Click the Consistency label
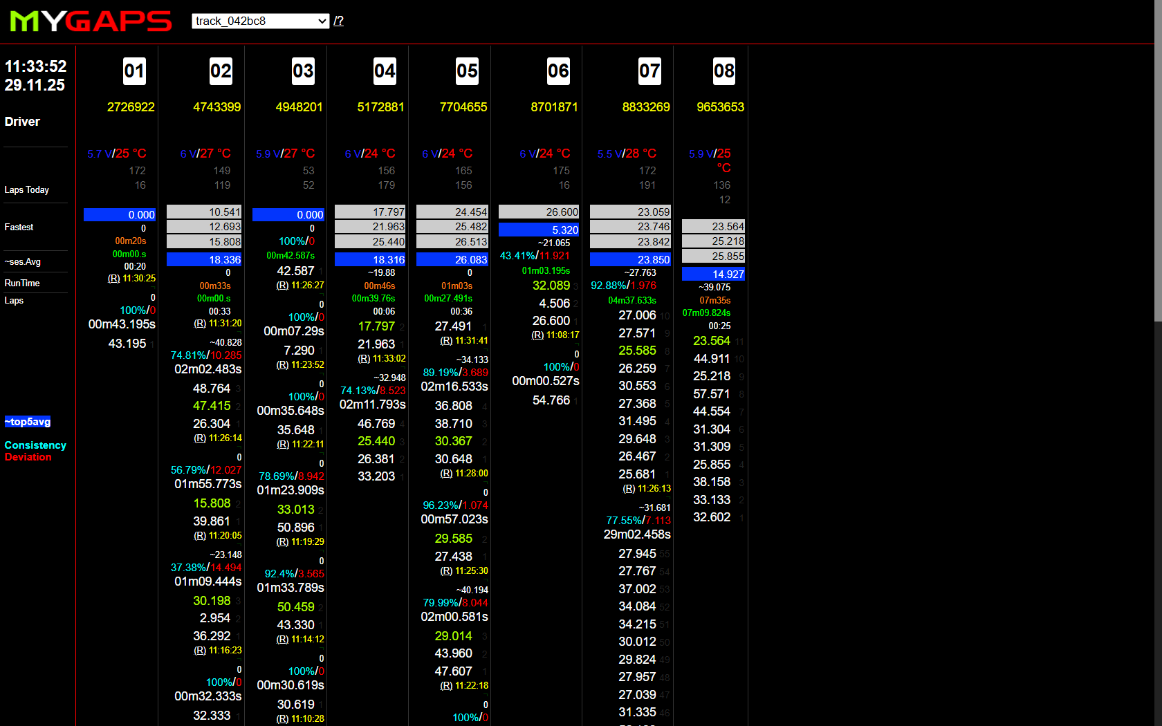 pyautogui.click(x=35, y=445)
